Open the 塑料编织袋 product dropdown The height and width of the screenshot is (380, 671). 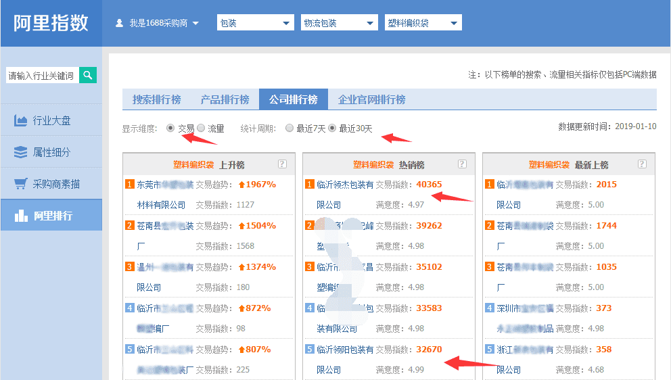[423, 23]
